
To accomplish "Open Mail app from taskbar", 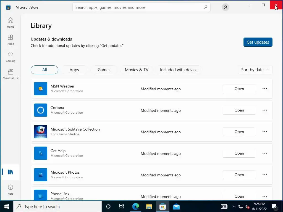I will (x=176, y=206).
